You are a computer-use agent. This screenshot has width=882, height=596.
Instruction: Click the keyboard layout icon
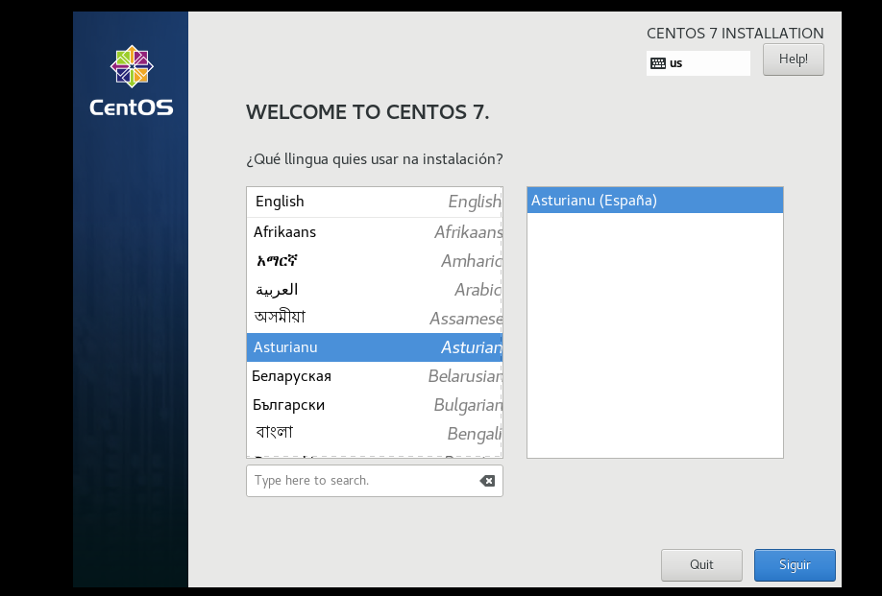point(657,63)
